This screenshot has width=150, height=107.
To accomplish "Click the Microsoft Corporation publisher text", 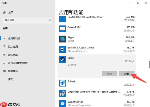I will pos(79,105).
